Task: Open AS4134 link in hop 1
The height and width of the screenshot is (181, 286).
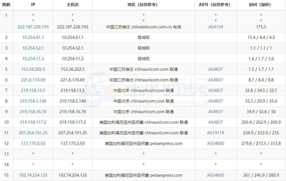Action: pos(216,27)
